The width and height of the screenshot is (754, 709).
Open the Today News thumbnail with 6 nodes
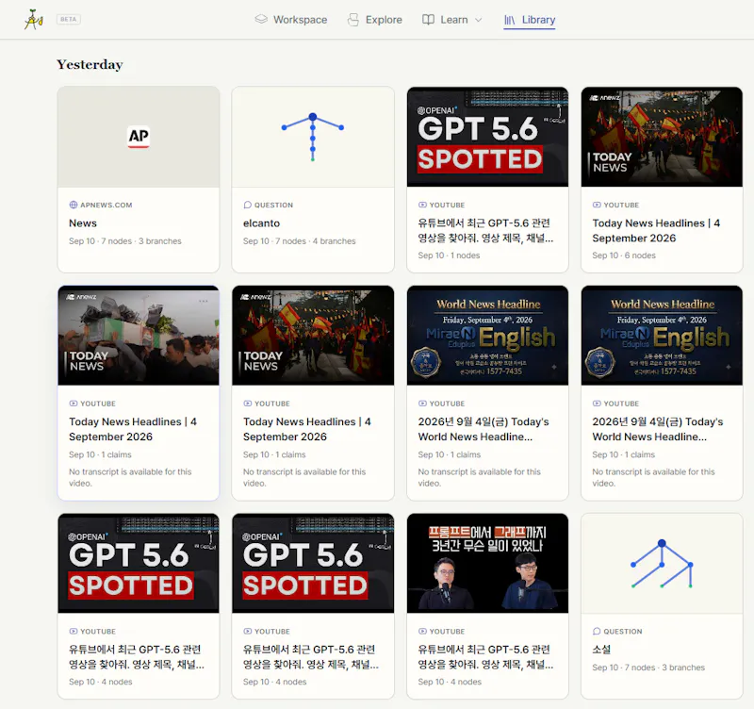[x=662, y=137]
